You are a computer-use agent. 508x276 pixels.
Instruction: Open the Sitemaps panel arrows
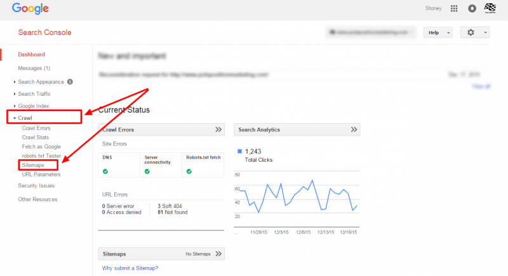point(218,254)
